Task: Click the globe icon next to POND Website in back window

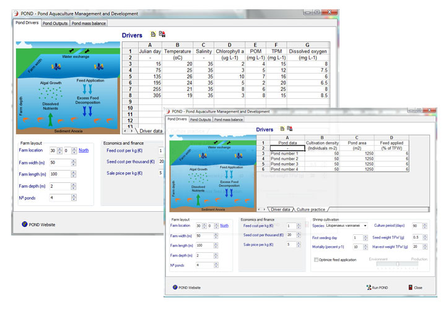Action: [24, 224]
